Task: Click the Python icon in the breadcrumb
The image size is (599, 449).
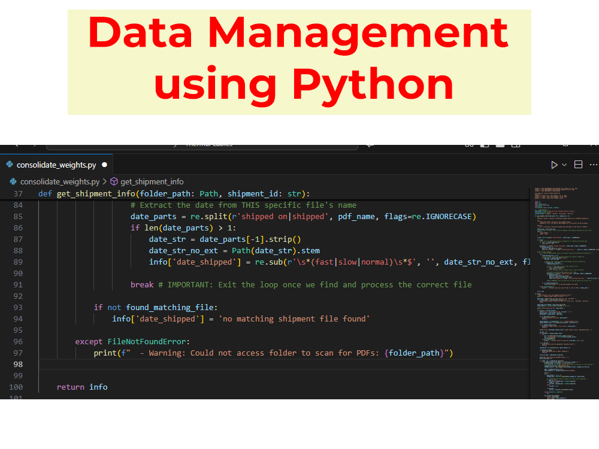Action: click(13, 182)
